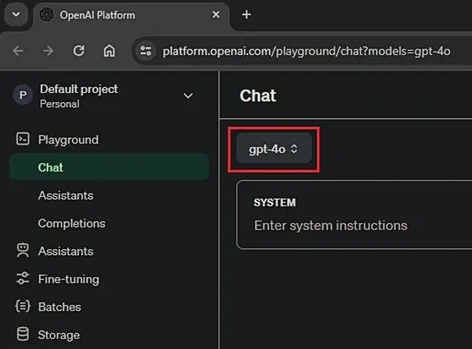This screenshot has height=349, width=472.
Task: Click the OpenAI logo on the tab
Action: tap(47, 14)
